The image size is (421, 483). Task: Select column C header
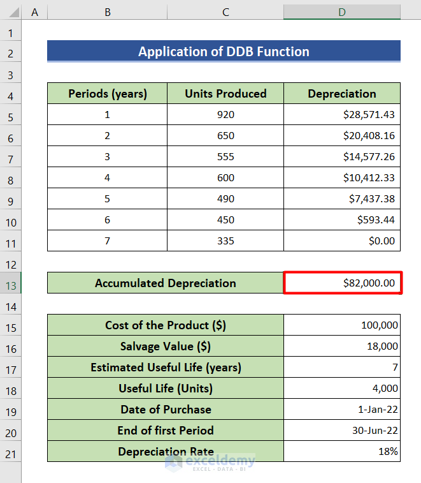(225, 12)
